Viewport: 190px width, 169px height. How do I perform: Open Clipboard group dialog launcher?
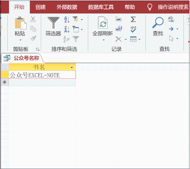pyautogui.click(x=38, y=49)
